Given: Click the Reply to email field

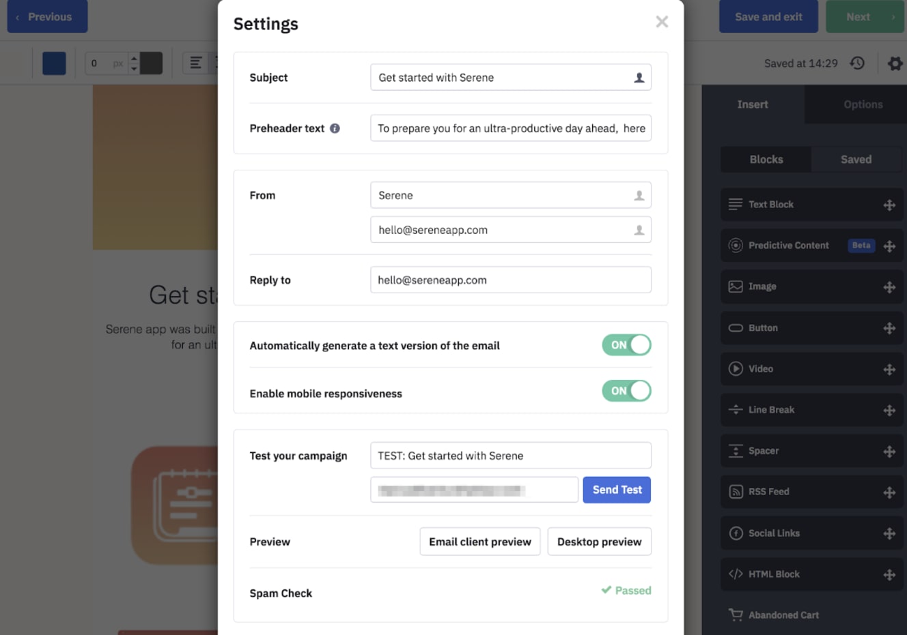Looking at the screenshot, I should pos(511,280).
